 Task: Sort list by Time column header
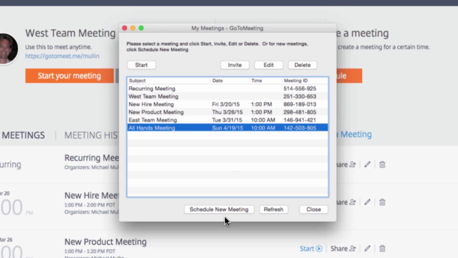click(266, 81)
